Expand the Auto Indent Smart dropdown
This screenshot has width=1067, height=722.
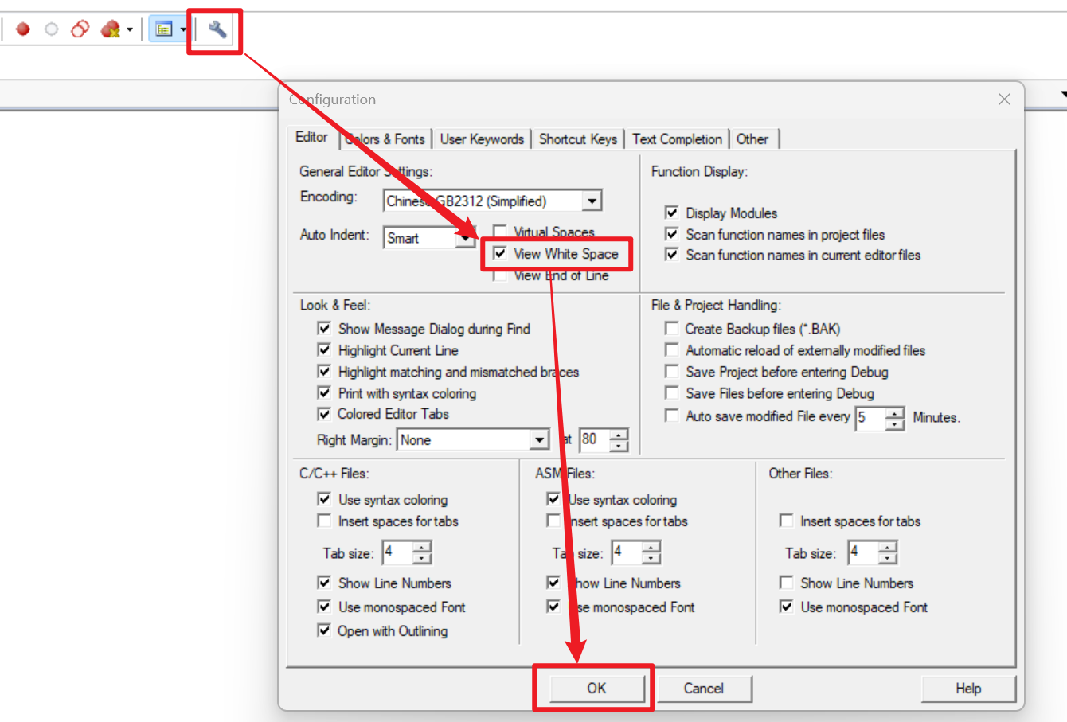[465, 238]
